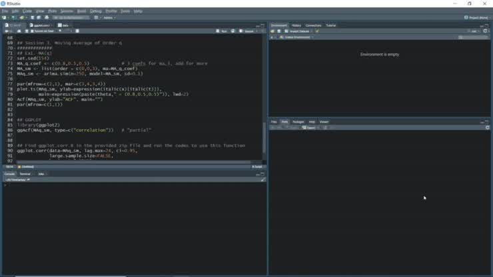The width and height of the screenshot is (493, 277).
Task: Switch to the data editor tab
Action: point(63,25)
